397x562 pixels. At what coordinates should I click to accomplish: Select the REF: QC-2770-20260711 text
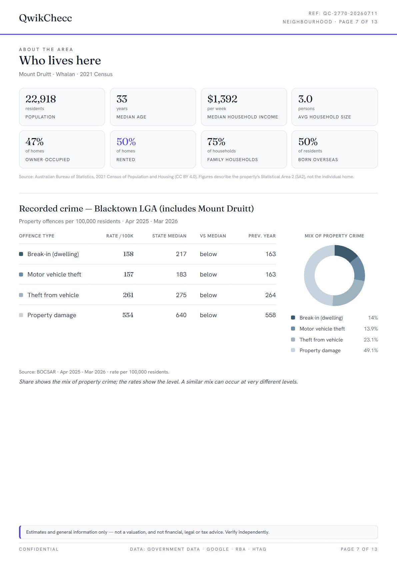[x=343, y=14]
